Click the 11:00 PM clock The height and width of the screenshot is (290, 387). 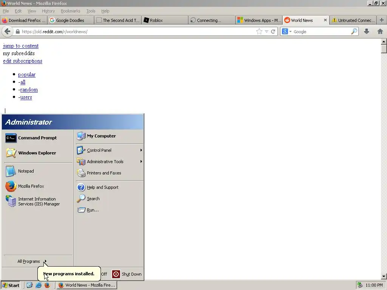374,285
